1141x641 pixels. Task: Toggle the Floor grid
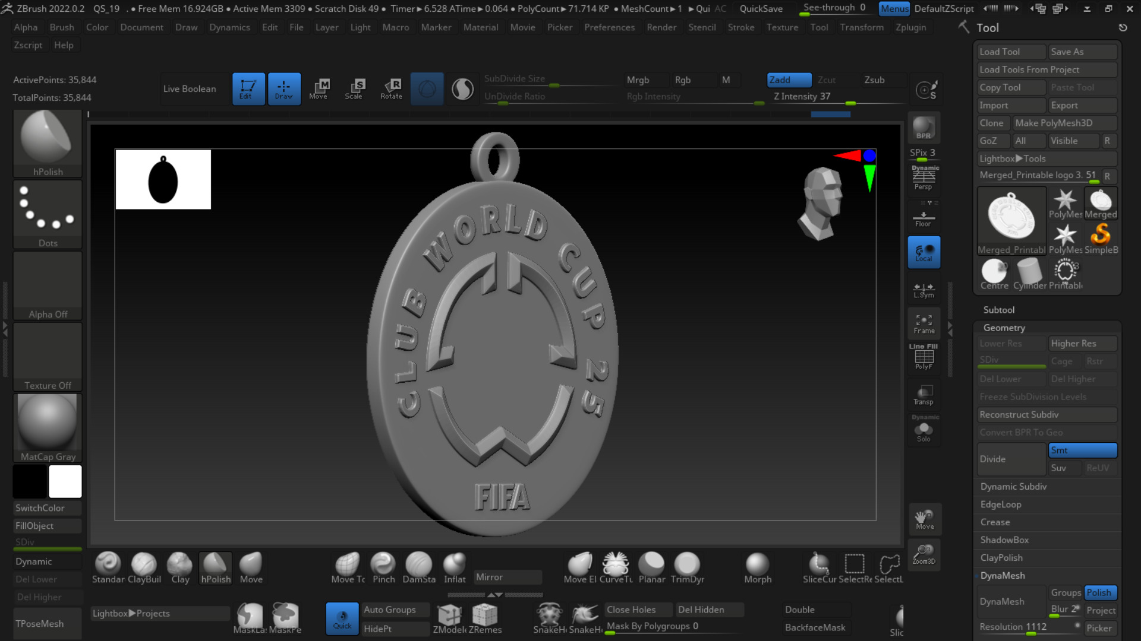point(923,215)
